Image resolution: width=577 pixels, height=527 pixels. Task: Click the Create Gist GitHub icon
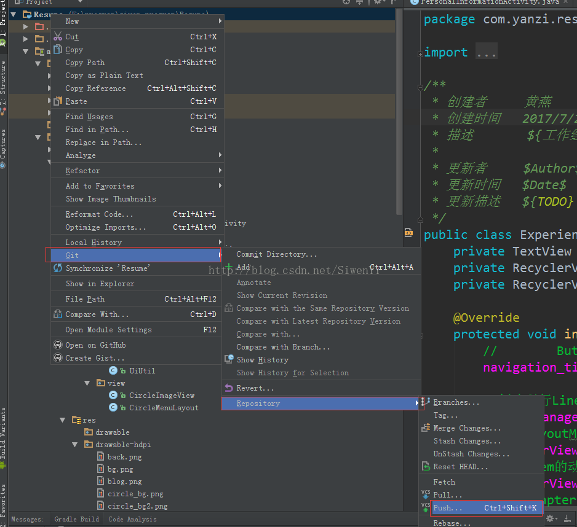click(58, 357)
